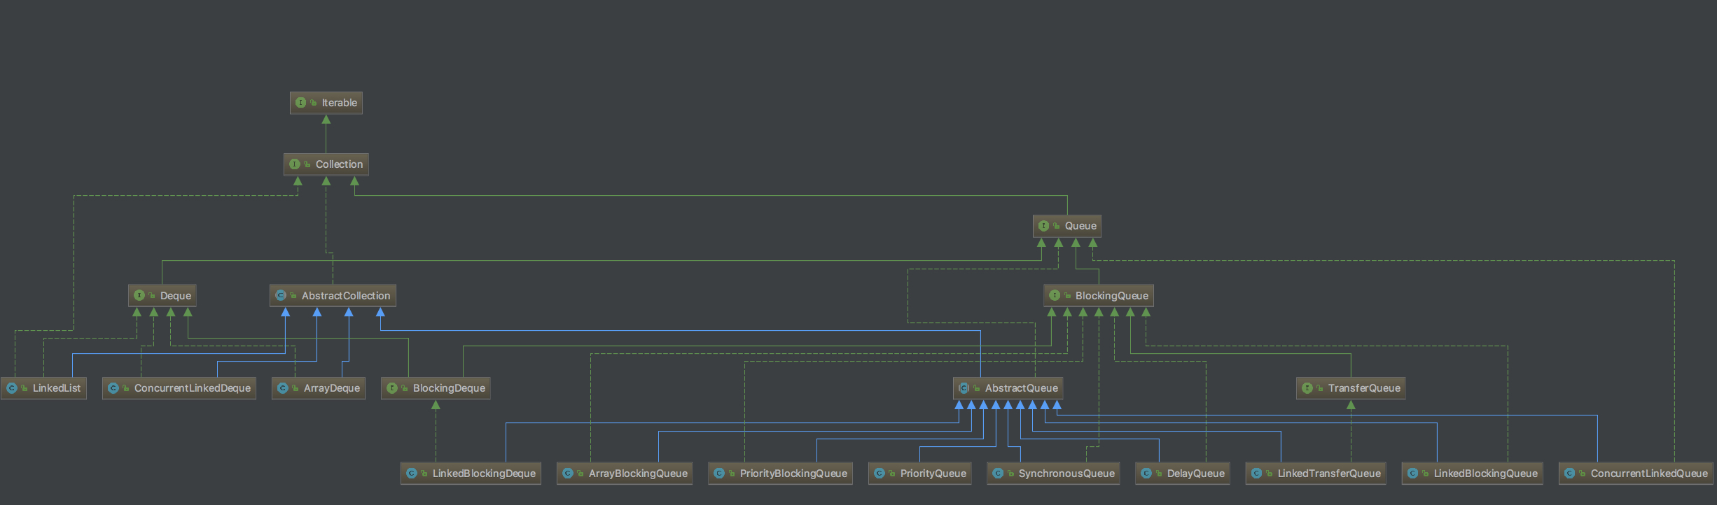This screenshot has height=505, width=1717.
Task: Click the class icon of LinkedBlockingDeque
Action: [x=411, y=474]
